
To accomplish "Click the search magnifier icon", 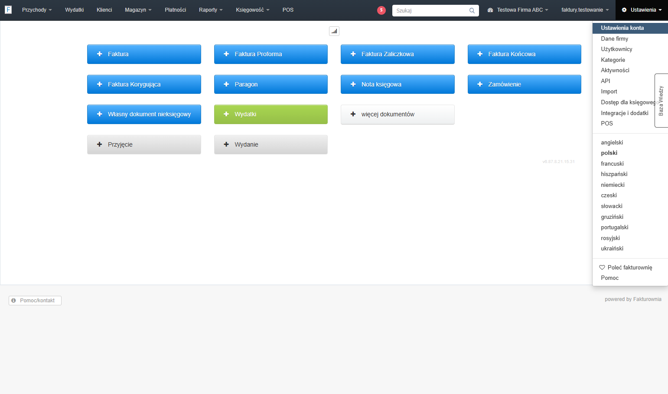I will 472,10.
